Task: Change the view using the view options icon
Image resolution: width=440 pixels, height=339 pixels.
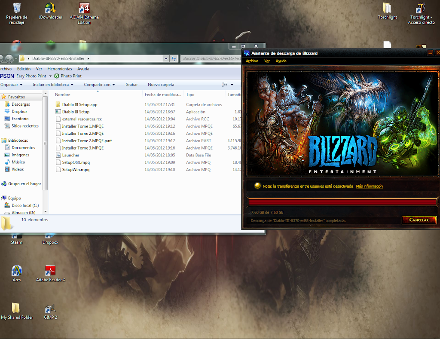Action: click(x=224, y=85)
